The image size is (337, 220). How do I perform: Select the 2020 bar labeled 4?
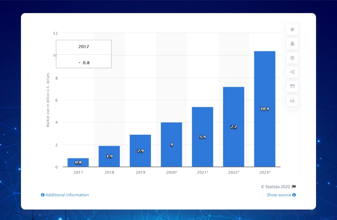pos(171,144)
